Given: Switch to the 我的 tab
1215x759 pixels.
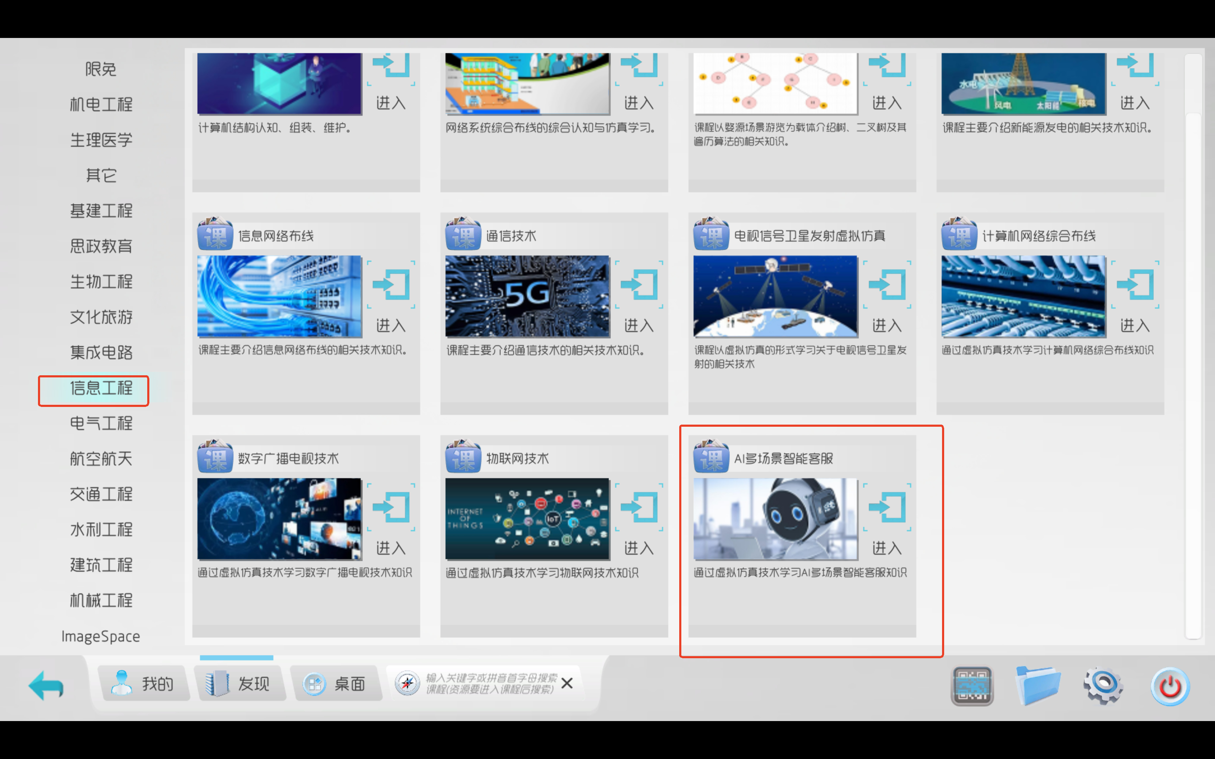Looking at the screenshot, I should tap(143, 683).
